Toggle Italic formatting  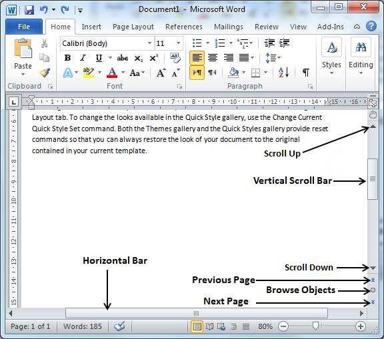(x=83, y=58)
